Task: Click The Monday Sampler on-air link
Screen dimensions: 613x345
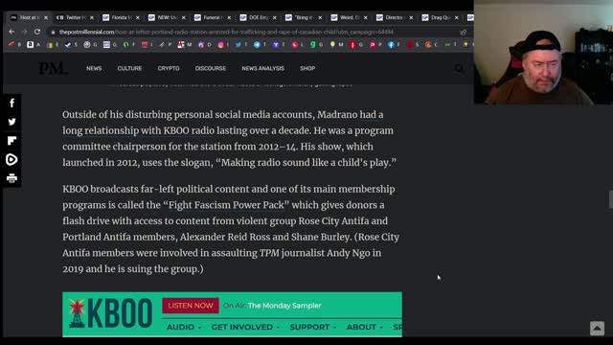Action: click(x=284, y=306)
